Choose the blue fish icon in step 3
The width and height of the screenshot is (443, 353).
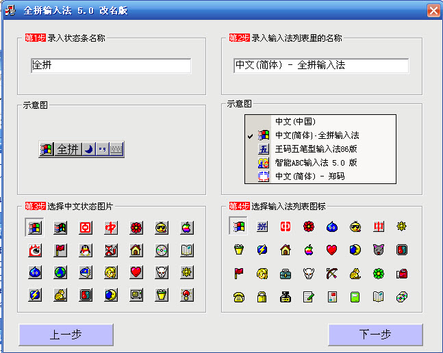click(x=86, y=272)
